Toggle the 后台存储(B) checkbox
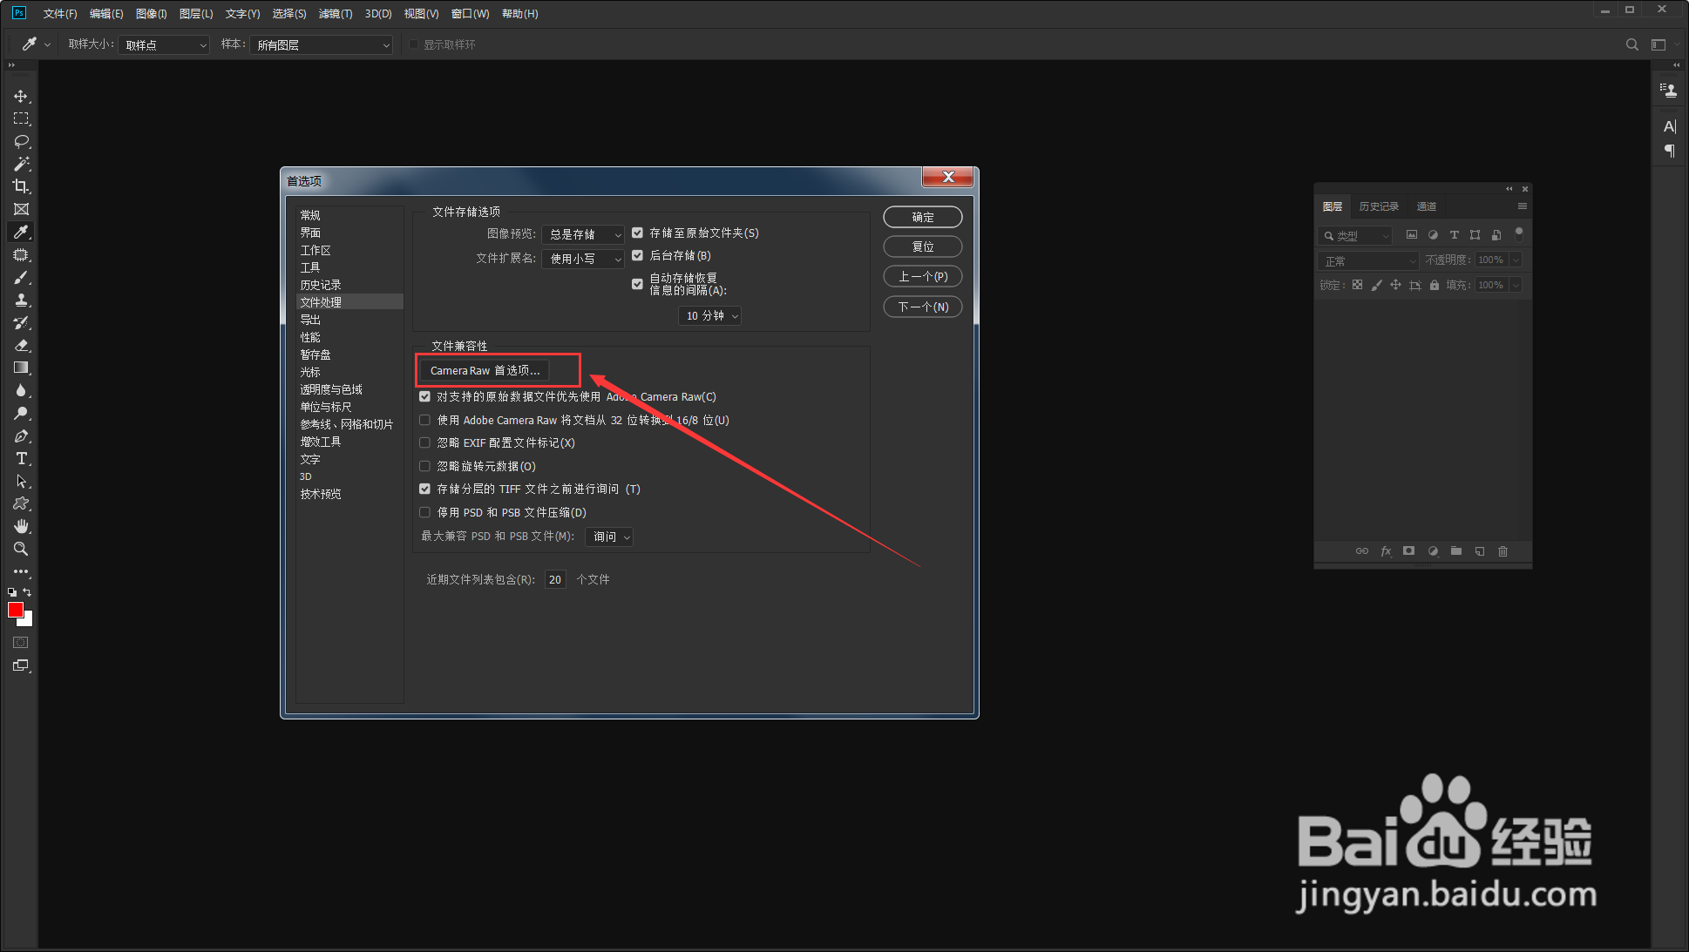The image size is (1689, 952). (637, 255)
